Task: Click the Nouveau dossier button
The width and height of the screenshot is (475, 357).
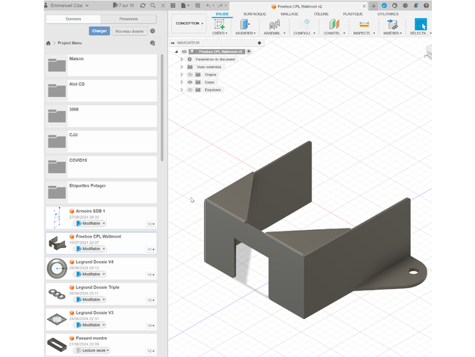Action: point(129,31)
